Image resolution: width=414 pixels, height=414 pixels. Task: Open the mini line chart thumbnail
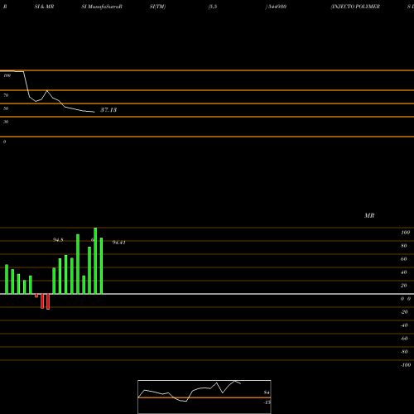click(205, 397)
